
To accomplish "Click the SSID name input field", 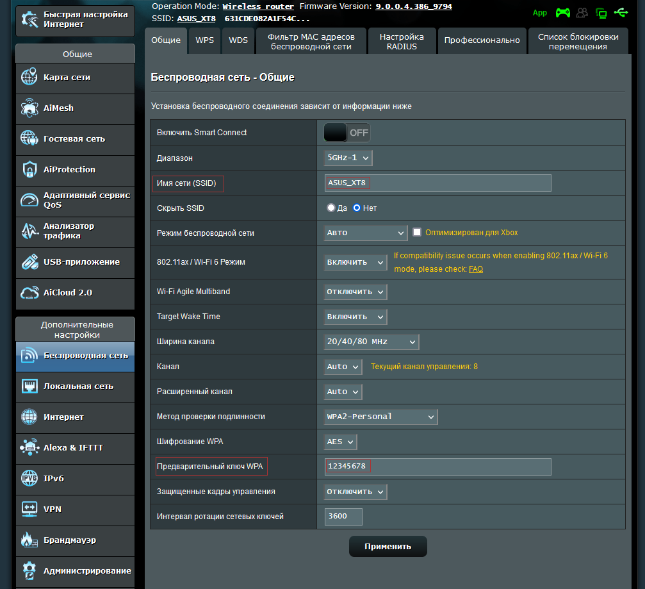I will (x=437, y=183).
